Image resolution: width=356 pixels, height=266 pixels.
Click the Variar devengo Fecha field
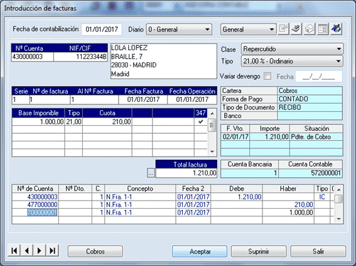[x=319, y=76]
